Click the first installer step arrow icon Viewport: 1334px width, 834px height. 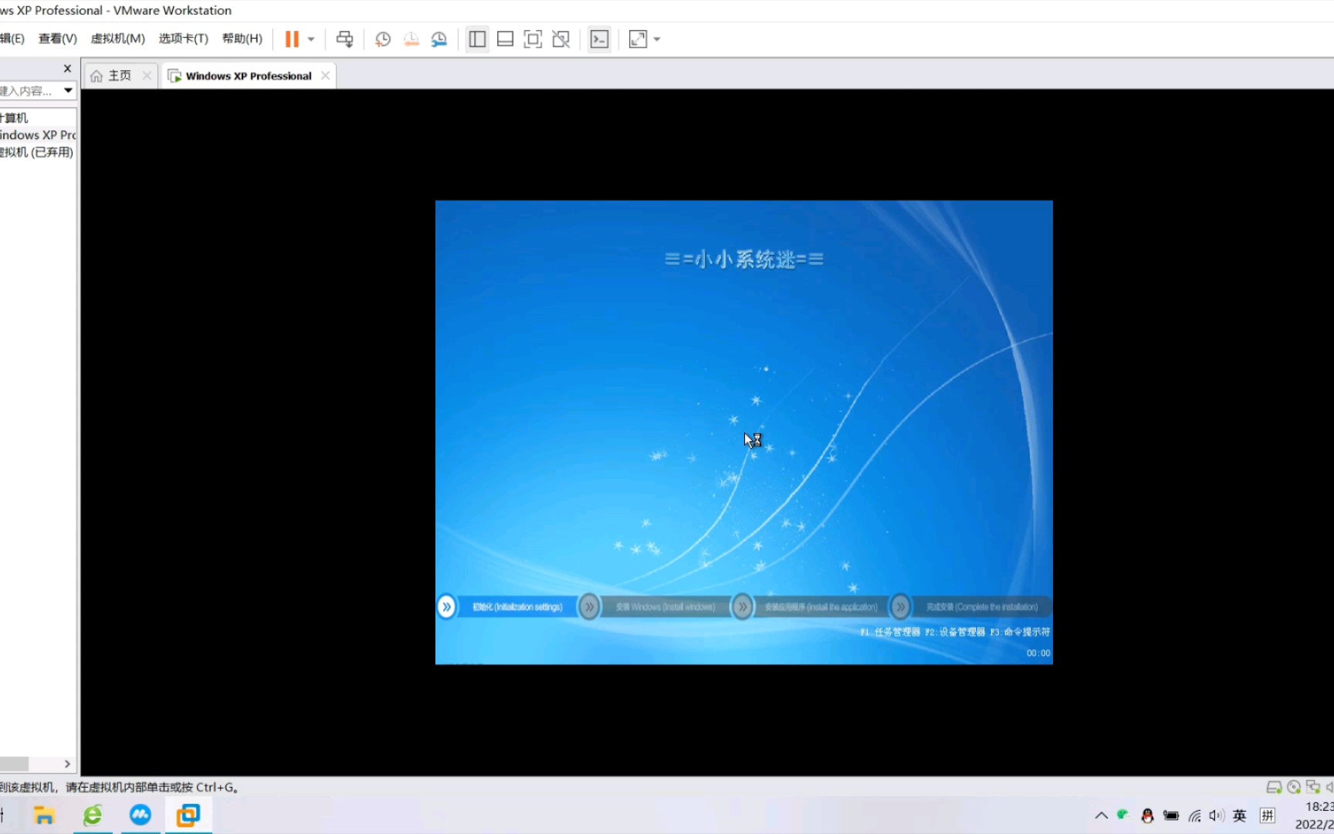click(446, 607)
